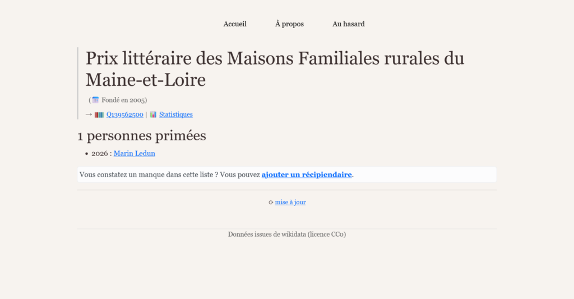The height and width of the screenshot is (299, 574).
Task: Go to the À propos page
Action: coord(289,24)
